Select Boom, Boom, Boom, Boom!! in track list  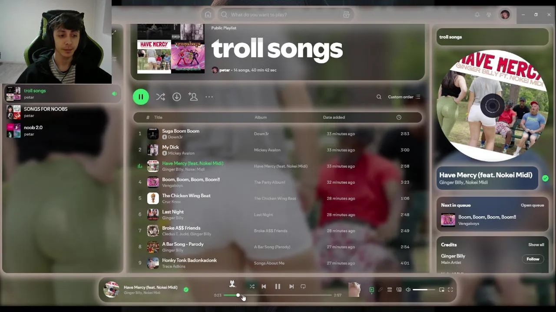(277, 182)
